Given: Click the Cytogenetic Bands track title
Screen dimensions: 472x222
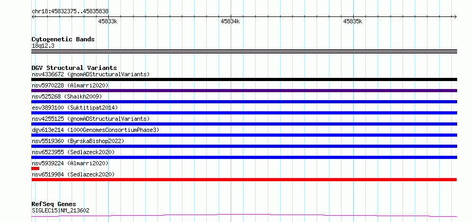Looking at the screenshot, I should [63, 39].
